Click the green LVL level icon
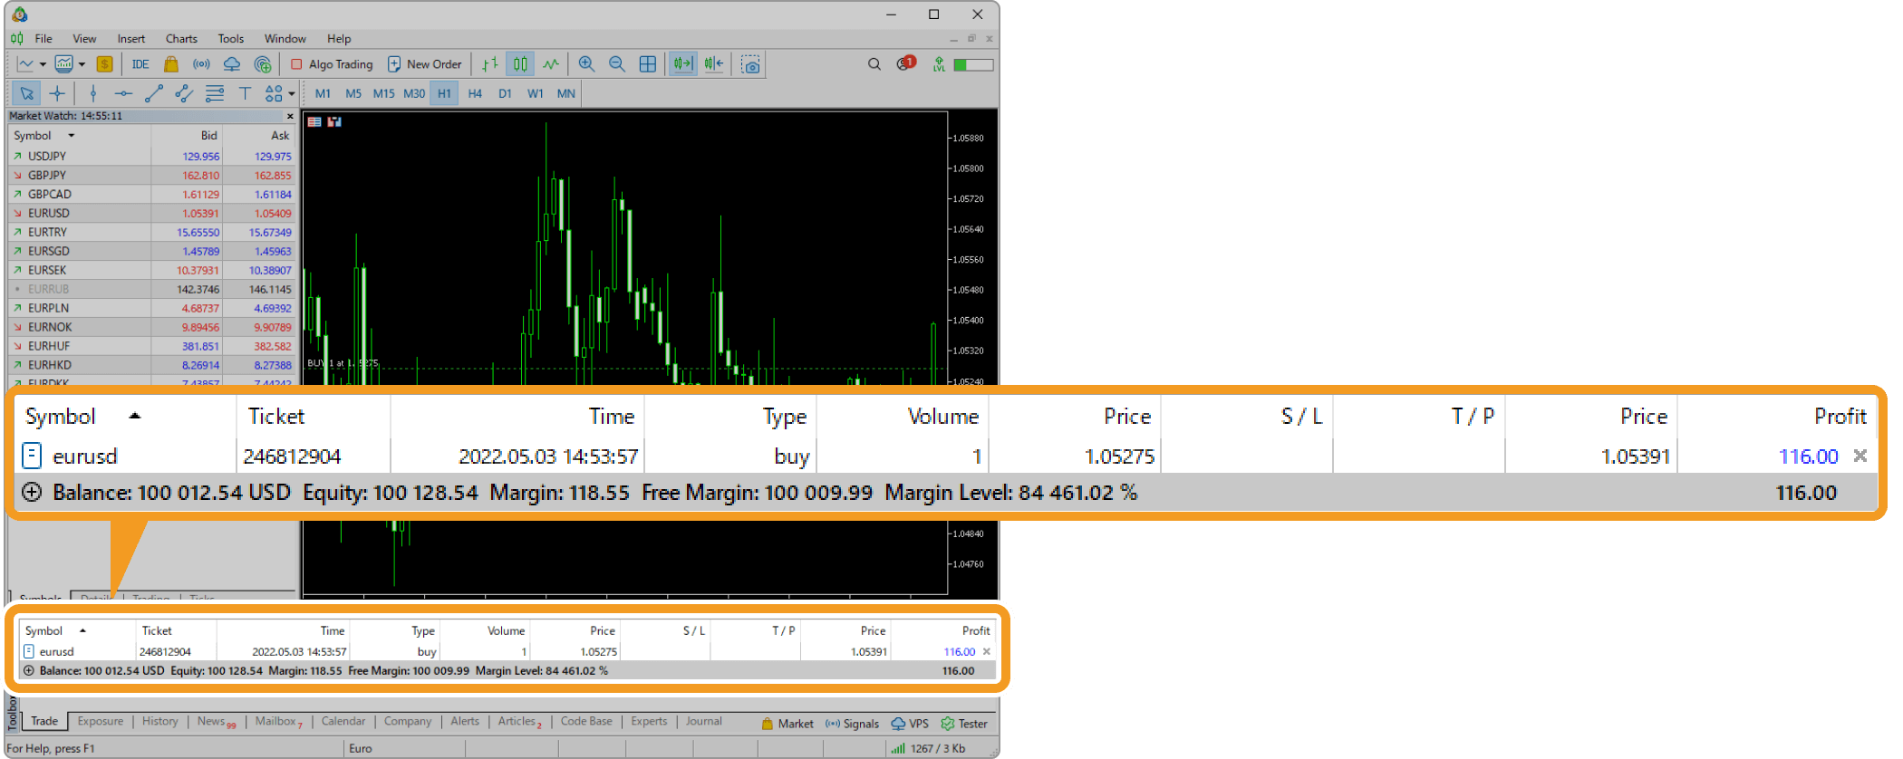The height and width of the screenshot is (759, 1903). click(939, 64)
